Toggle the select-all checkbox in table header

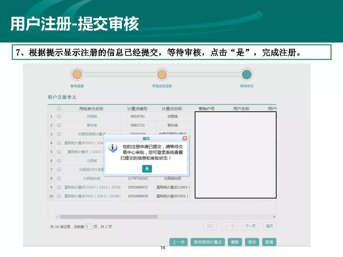59,109
